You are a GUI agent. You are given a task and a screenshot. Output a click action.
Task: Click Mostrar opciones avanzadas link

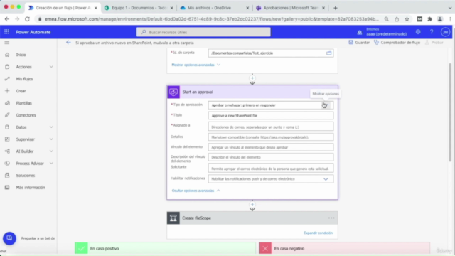point(196,65)
